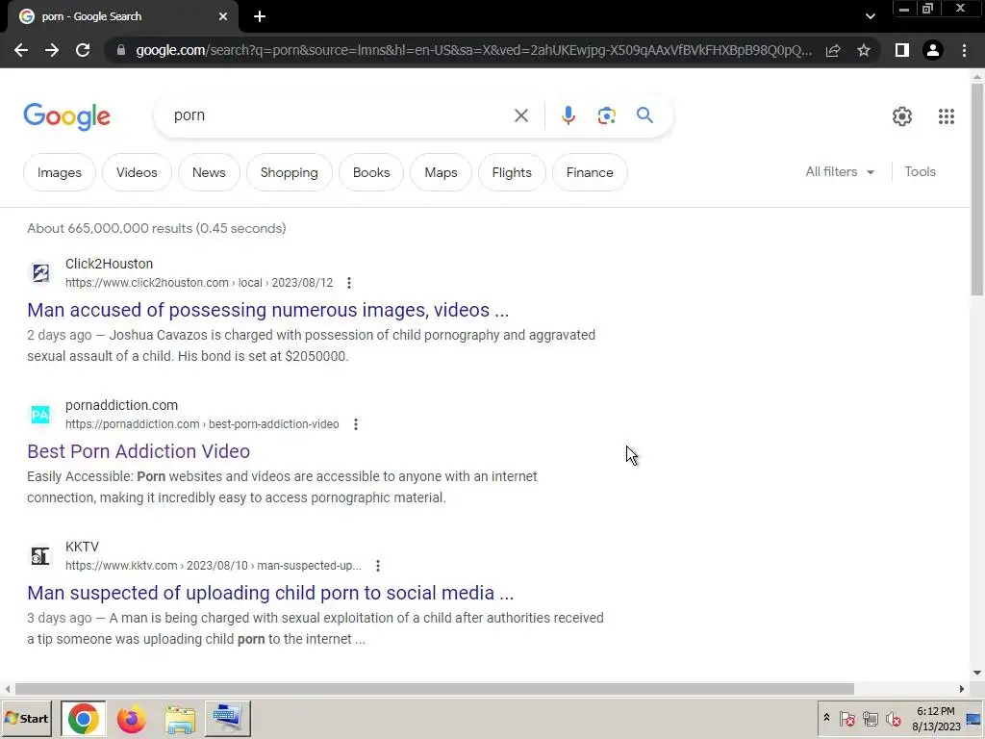
Task: Switch to Maps results
Action: pos(441,172)
